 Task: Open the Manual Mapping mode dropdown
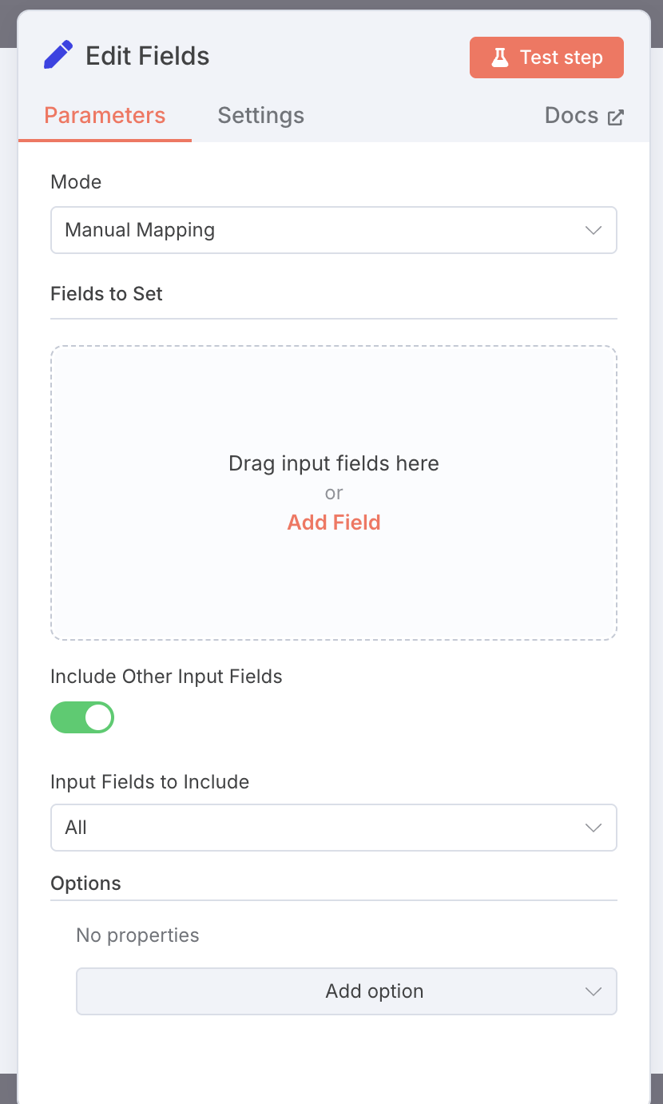click(x=334, y=230)
